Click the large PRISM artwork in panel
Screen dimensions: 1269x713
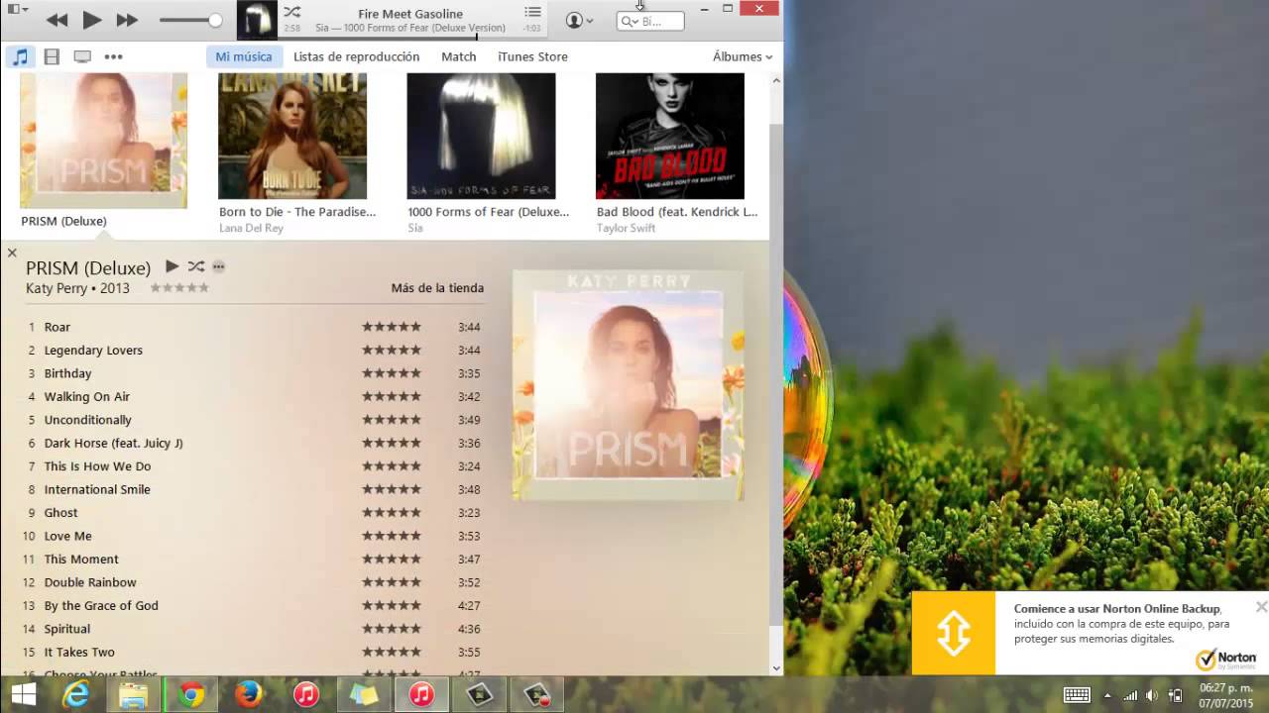(x=628, y=384)
